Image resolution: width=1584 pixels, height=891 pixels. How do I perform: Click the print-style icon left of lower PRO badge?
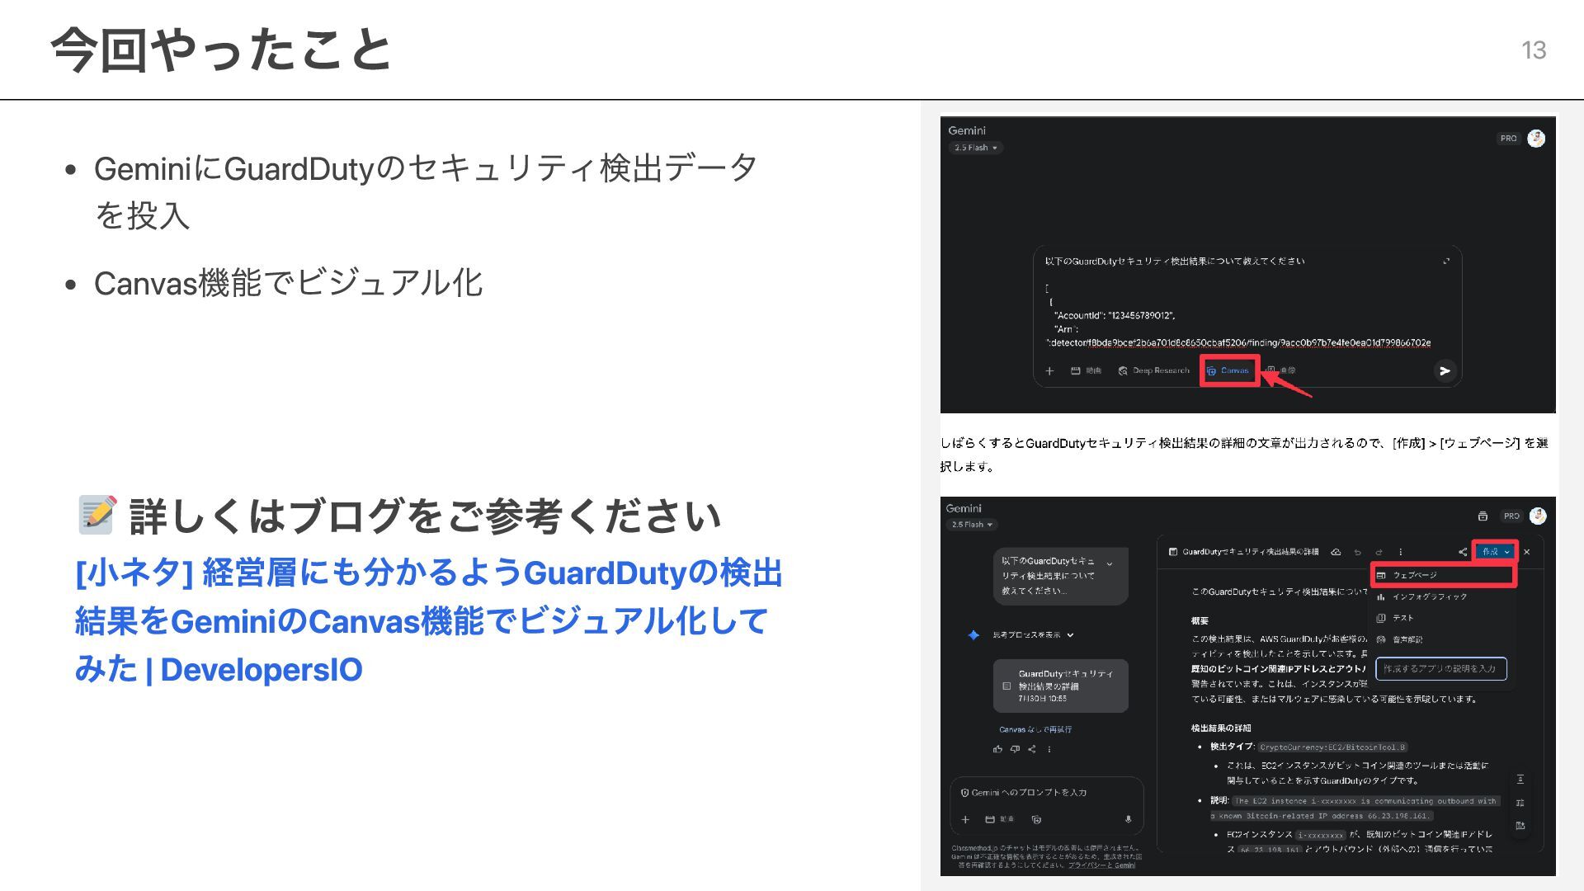point(1483,516)
